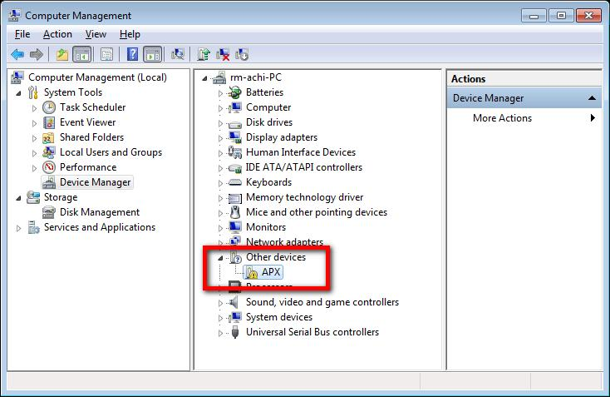The width and height of the screenshot is (610, 397).
Task: Select the Performance gauge icon
Action: tap(49, 167)
